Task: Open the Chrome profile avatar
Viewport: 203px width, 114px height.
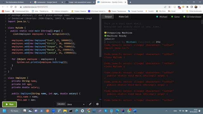Action: [x=196, y=7]
